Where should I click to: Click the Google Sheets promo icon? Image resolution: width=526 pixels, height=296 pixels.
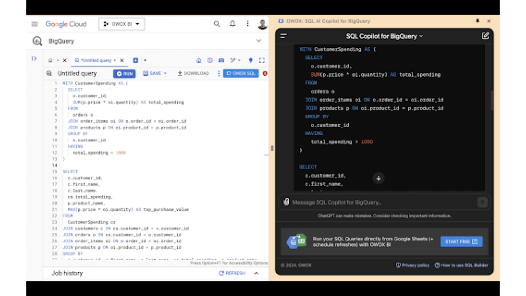[297, 241]
